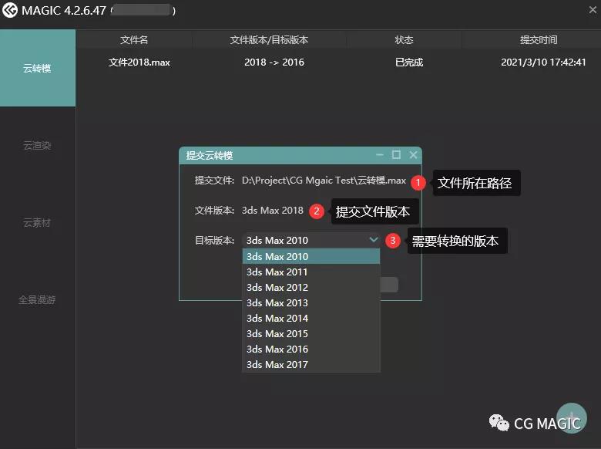Click the 文件名 column header
The height and width of the screenshot is (449, 601).
tap(134, 39)
